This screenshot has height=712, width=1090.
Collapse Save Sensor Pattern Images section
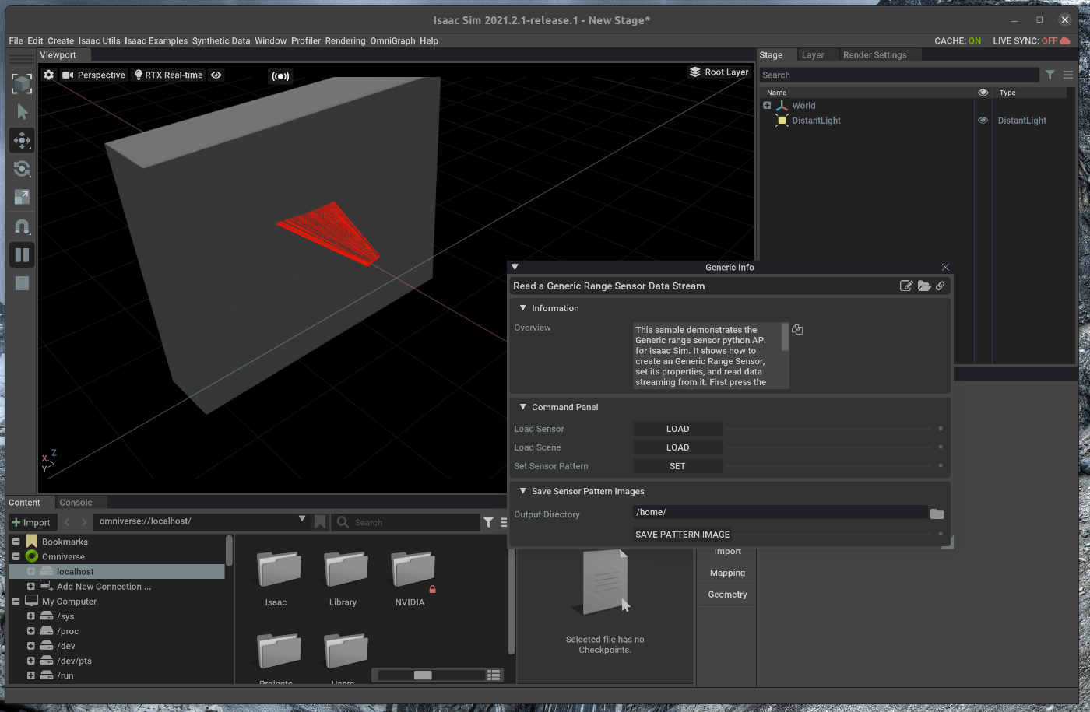(x=523, y=491)
